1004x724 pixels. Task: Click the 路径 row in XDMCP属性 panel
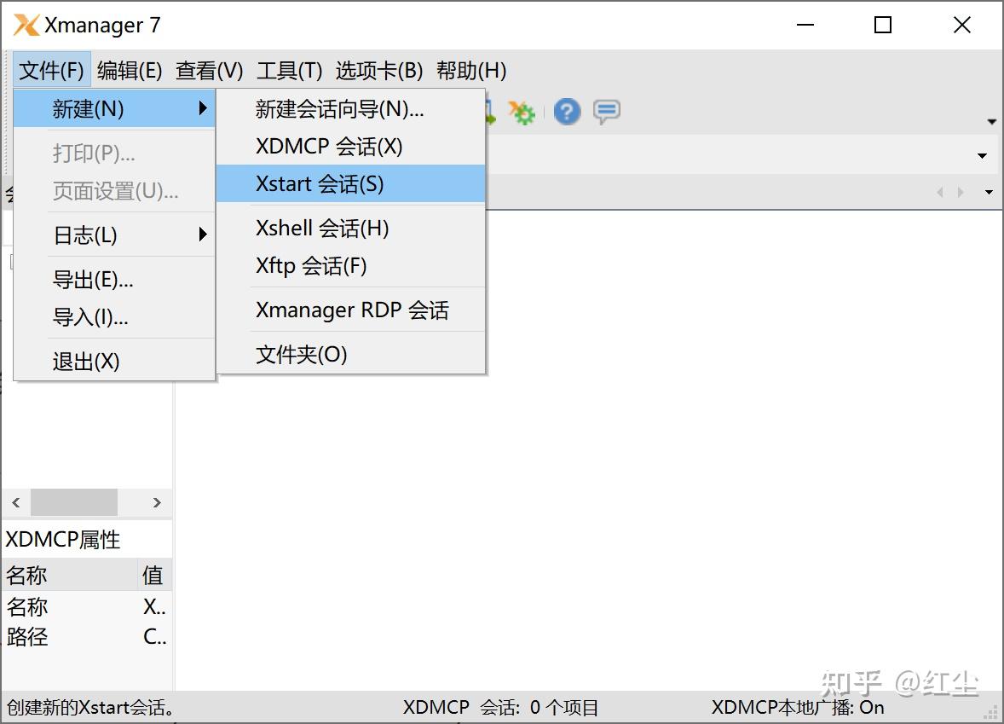[28, 637]
